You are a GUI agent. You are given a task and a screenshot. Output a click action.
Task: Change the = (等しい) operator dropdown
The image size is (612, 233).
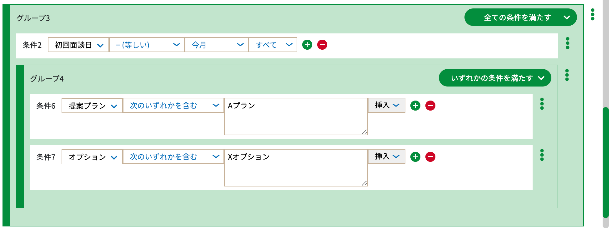point(147,45)
